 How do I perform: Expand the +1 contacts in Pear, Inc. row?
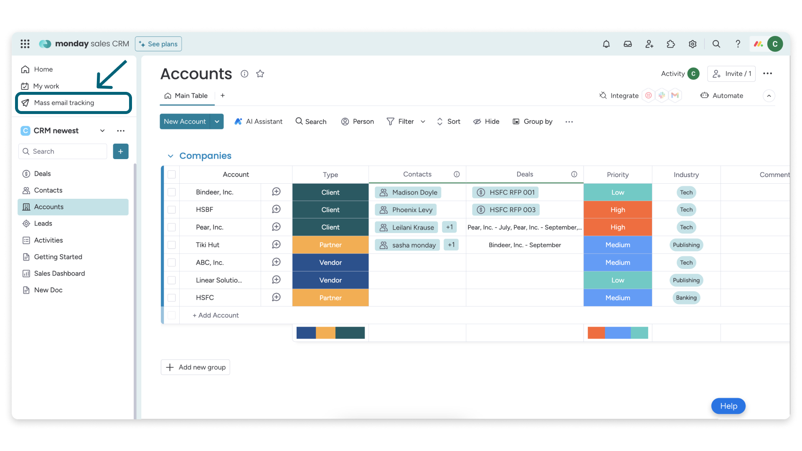click(449, 227)
